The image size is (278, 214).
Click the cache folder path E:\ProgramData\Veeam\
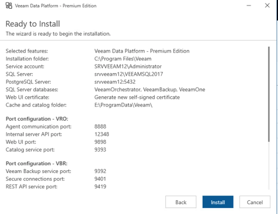[x=123, y=105]
